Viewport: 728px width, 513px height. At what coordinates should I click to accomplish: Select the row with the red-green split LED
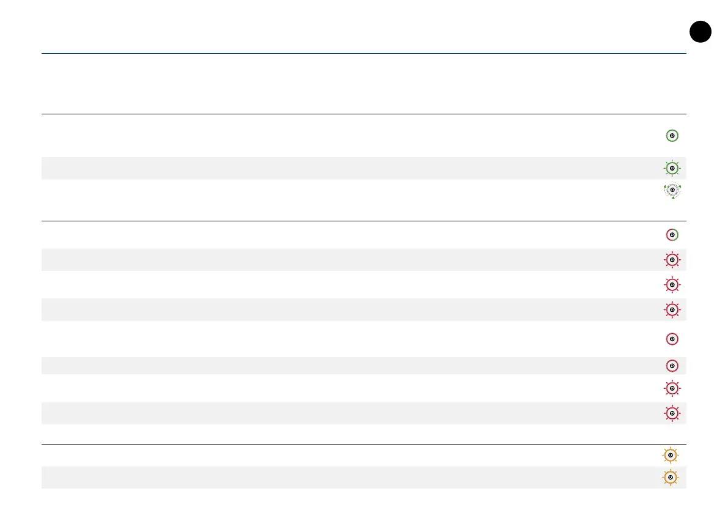363,235
